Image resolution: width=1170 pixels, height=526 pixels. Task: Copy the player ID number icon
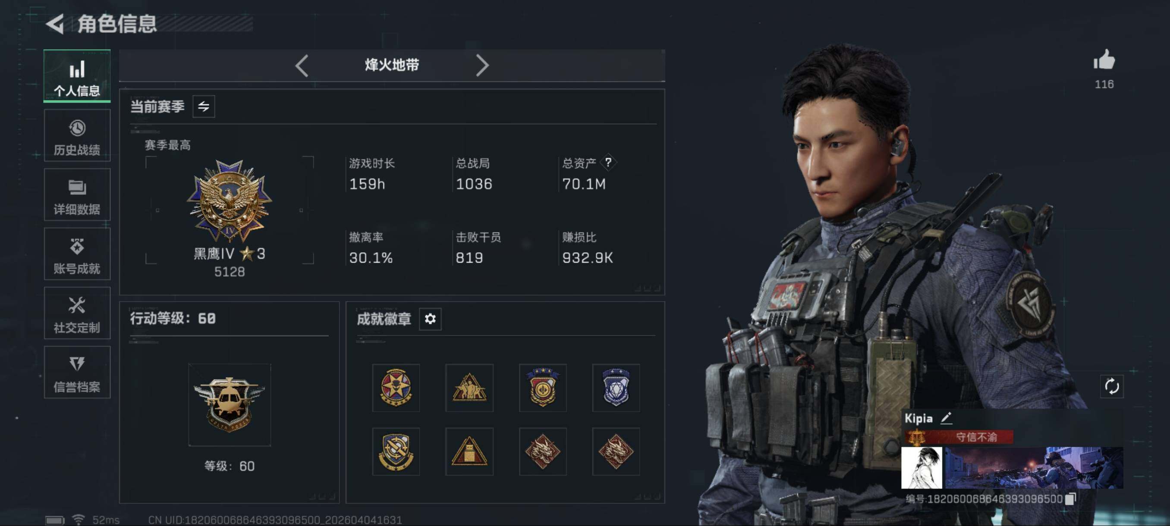[x=1070, y=498]
